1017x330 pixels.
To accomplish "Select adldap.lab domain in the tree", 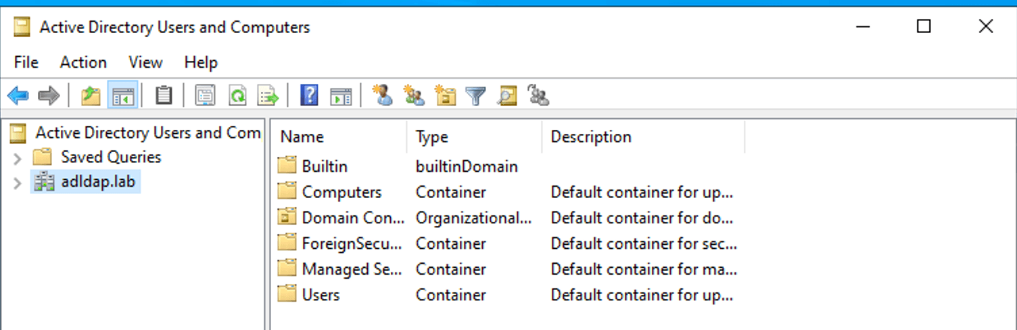I will [99, 182].
